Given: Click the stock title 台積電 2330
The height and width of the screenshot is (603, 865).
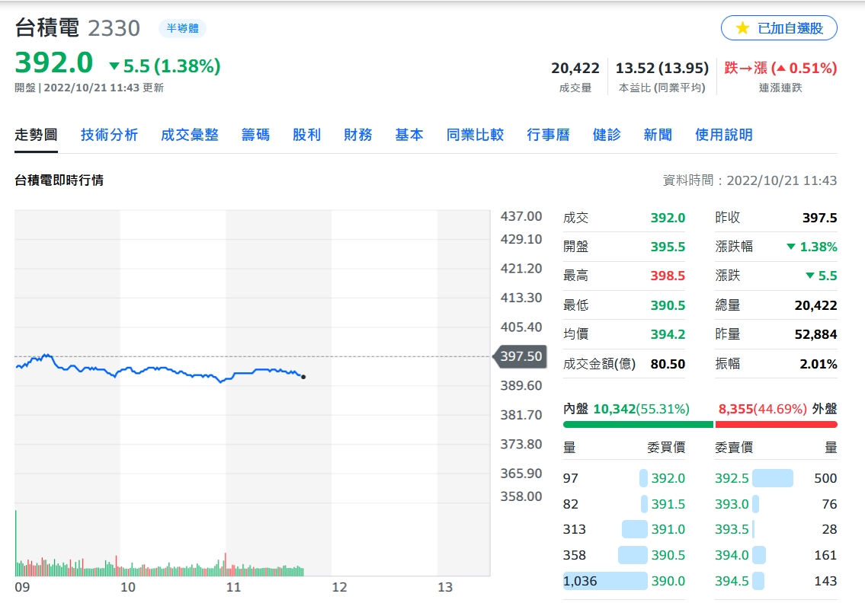Looking at the screenshot, I should [x=77, y=28].
